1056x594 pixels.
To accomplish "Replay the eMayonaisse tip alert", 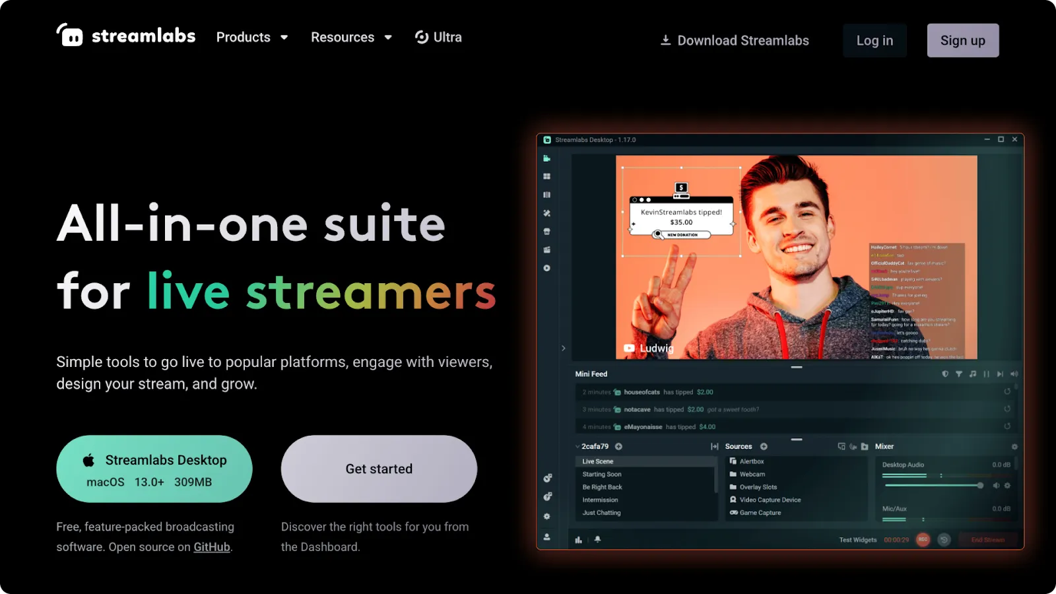I will [x=1007, y=426].
